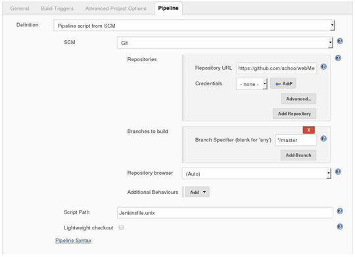
Task: Open help for the SCM field
Action: click(340, 41)
